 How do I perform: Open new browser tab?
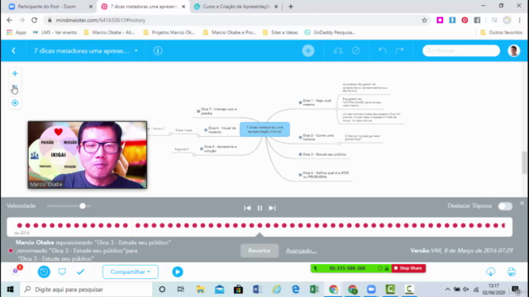[x=290, y=7]
